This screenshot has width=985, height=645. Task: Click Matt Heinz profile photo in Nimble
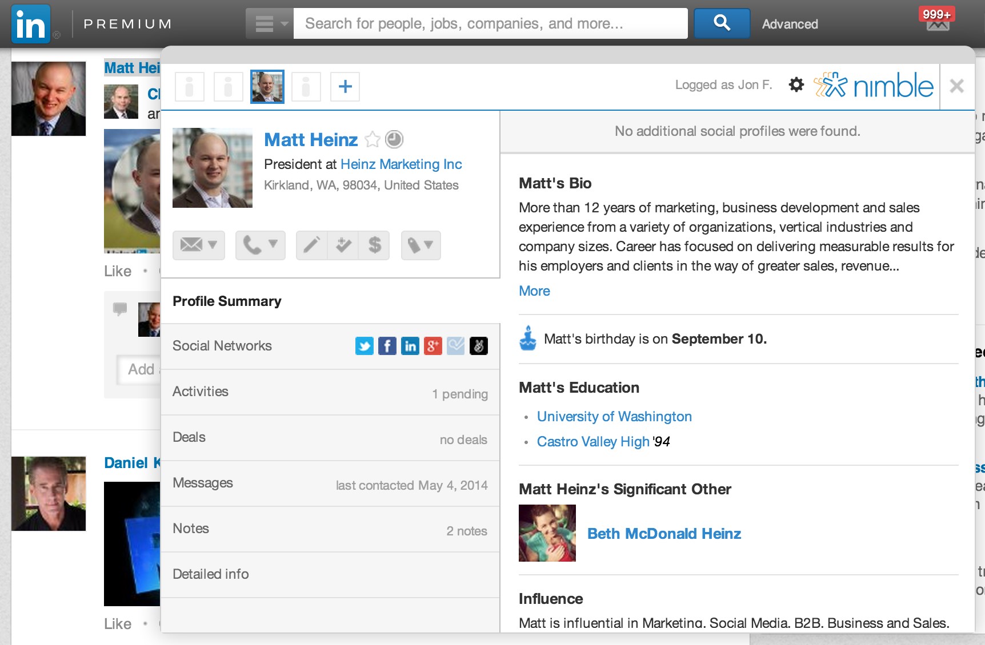213,168
